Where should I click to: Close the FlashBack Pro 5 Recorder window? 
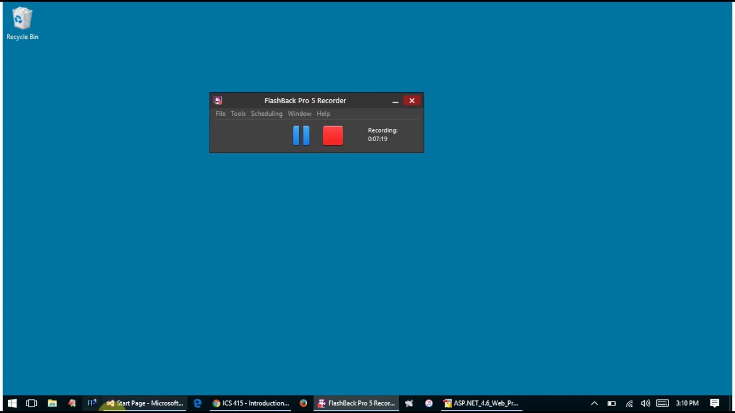pyautogui.click(x=412, y=100)
